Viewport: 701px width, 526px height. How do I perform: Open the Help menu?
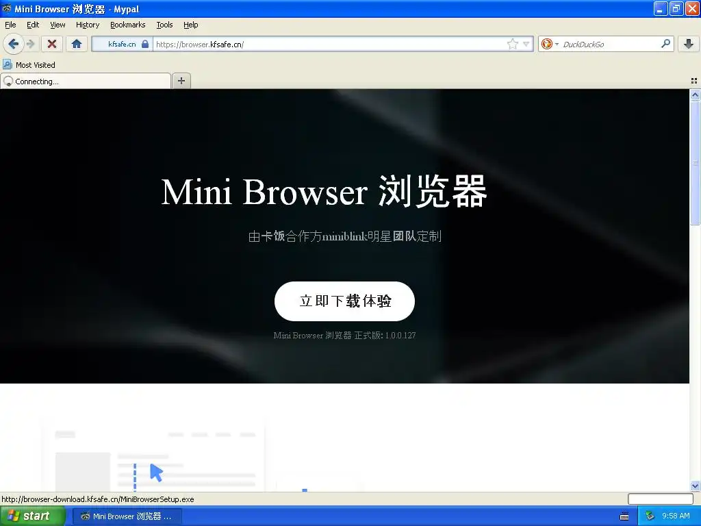(190, 25)
